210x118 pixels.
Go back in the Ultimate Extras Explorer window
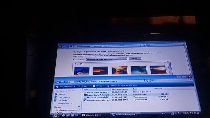pos(58,82)
